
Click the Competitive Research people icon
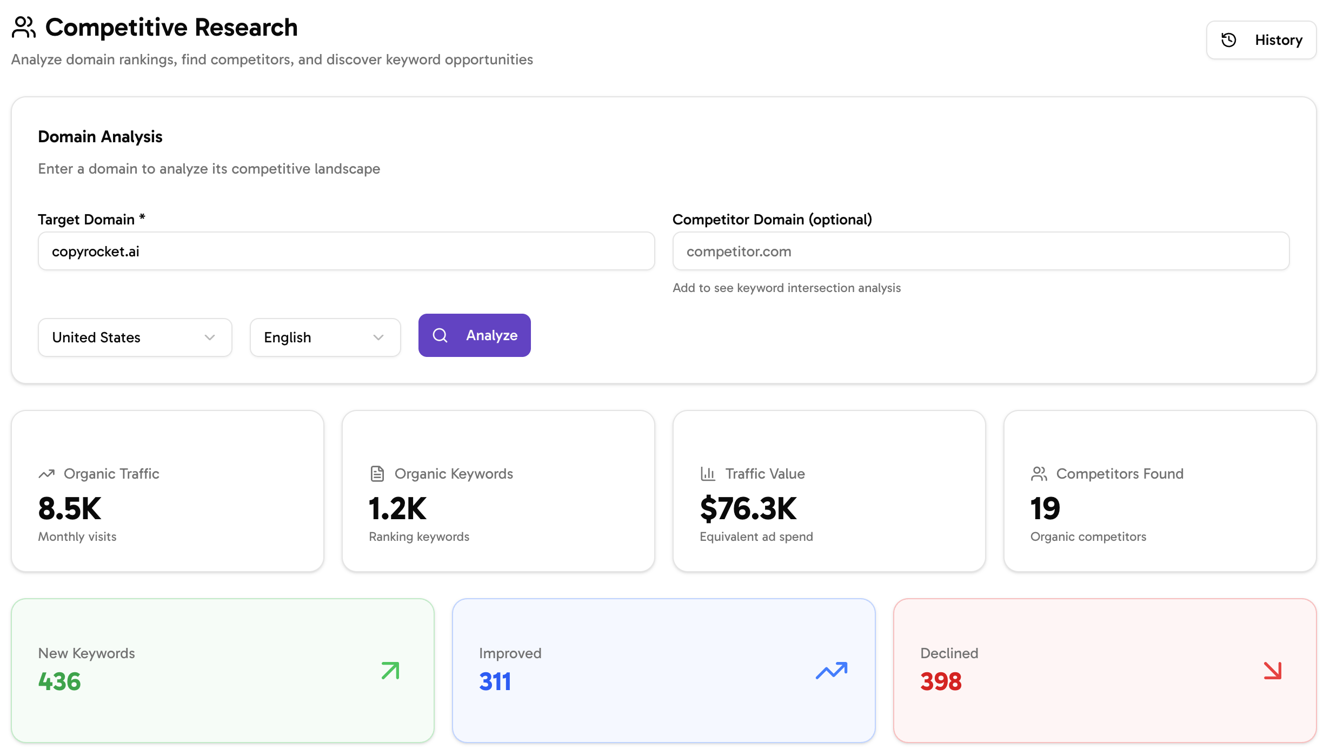[24, 27]
